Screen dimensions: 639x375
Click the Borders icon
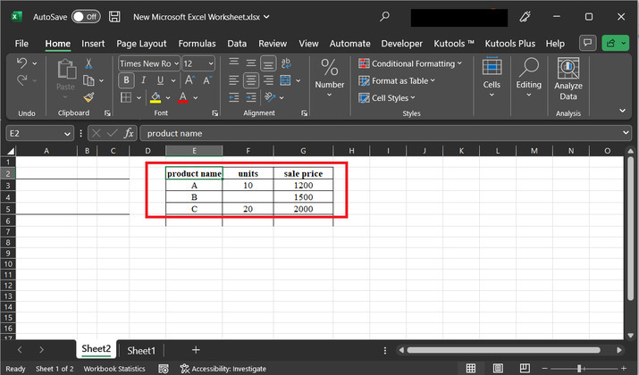click(126, 97)
